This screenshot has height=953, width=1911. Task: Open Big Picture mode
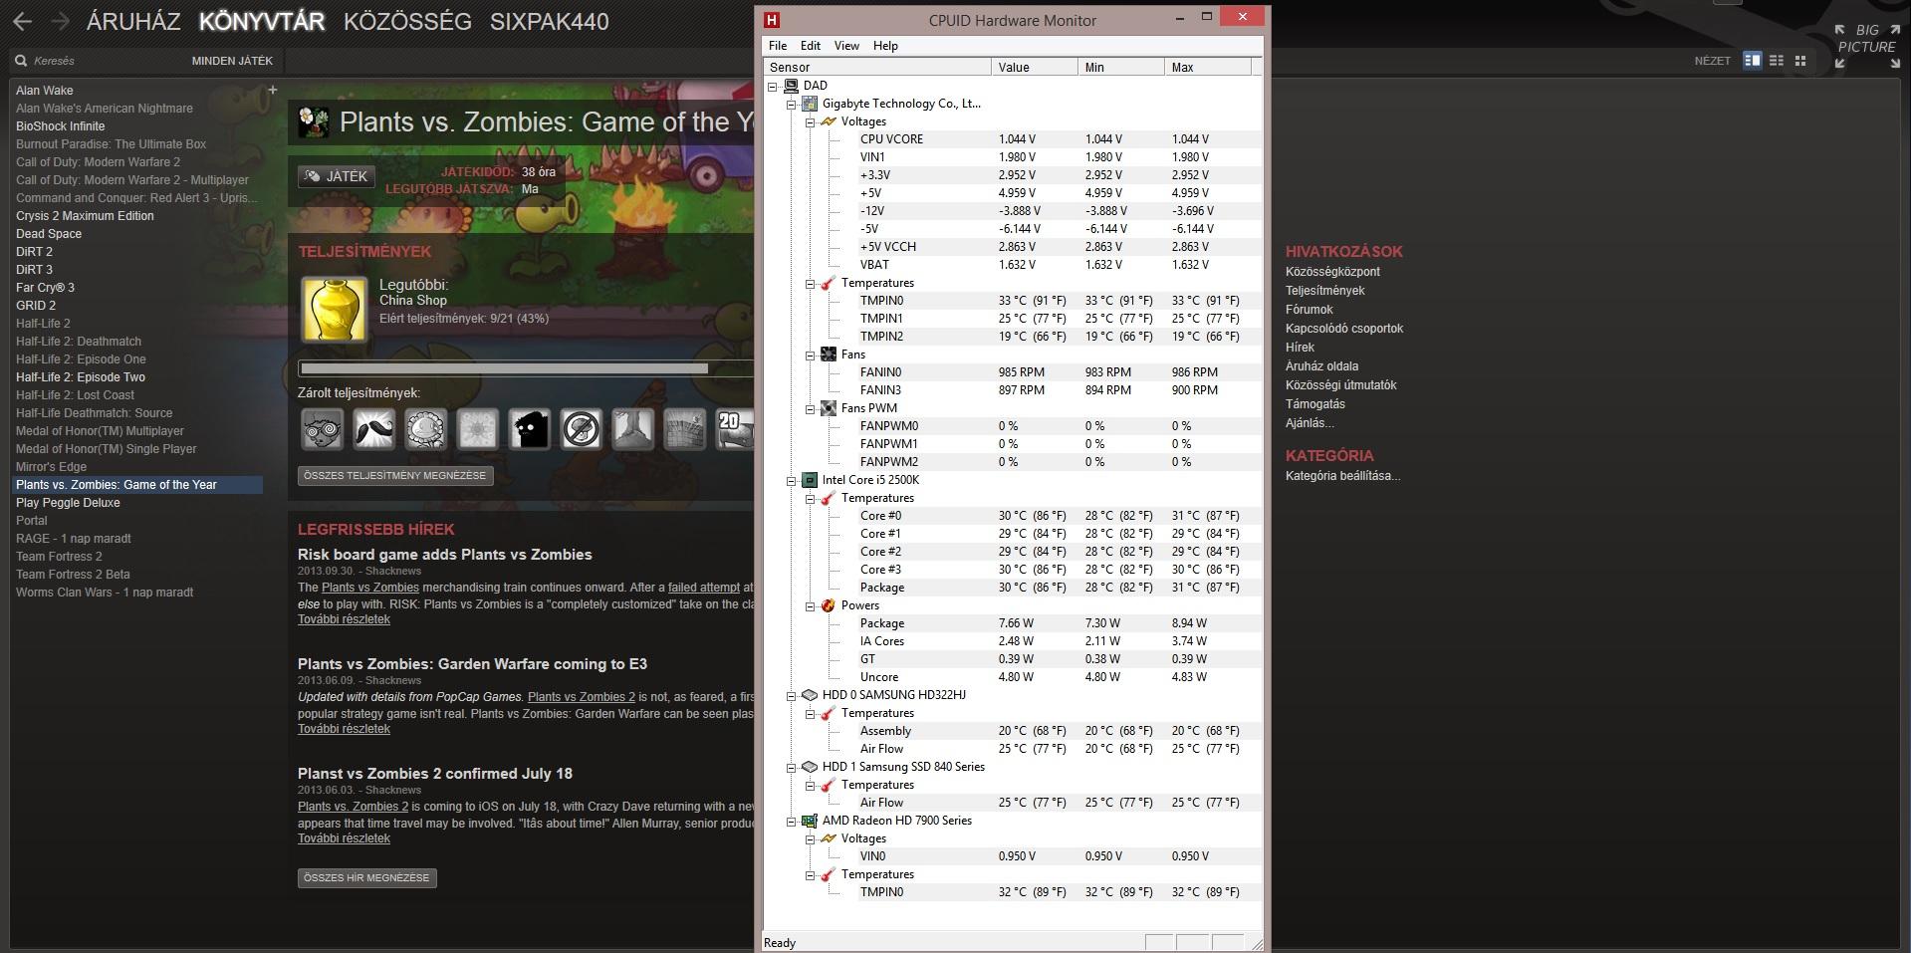pyautogui.click(x=1866, y=46)
